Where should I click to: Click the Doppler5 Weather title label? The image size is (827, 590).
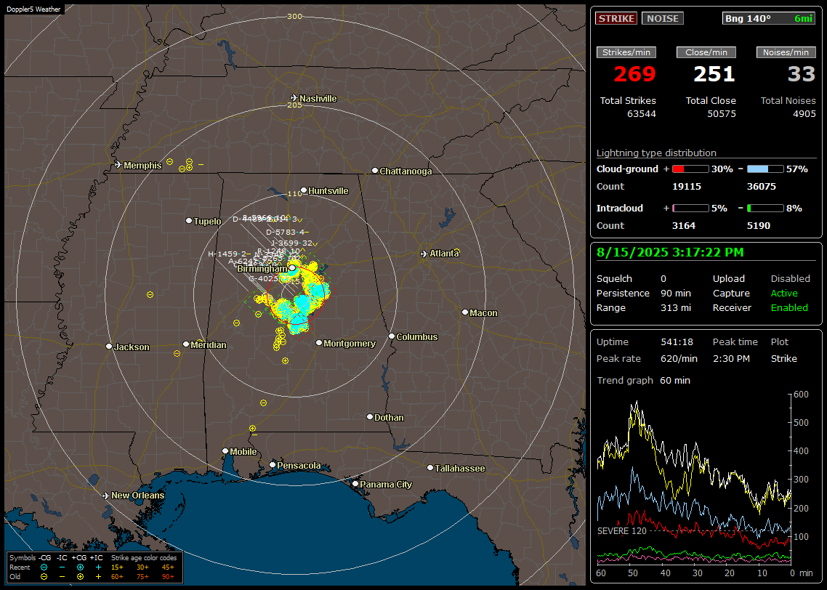click(33, 9)
